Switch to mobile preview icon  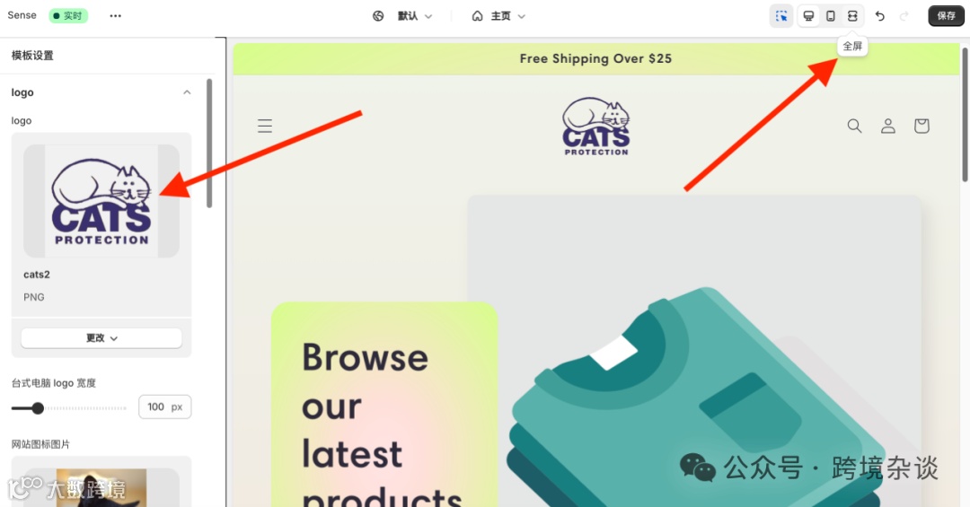(x=831, y=16)
